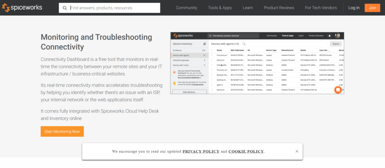The height and width of the screenshot is (168, 385).
Task: Click the Model column header
Action: [x=303, y=50]
